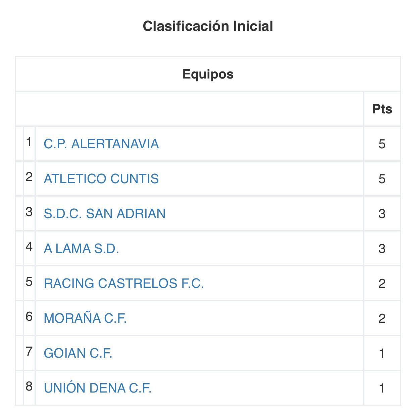Open the GOIAN C.F. team link

(x=78, y=353)
